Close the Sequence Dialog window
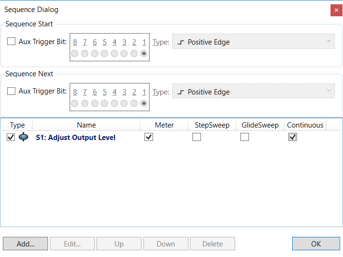This screenshot has width=343, height=257. pyautogui.click(x=336, y=10)
